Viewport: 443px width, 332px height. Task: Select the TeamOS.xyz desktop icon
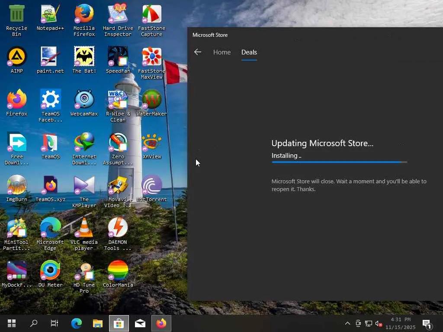click(x=50, y=188)
